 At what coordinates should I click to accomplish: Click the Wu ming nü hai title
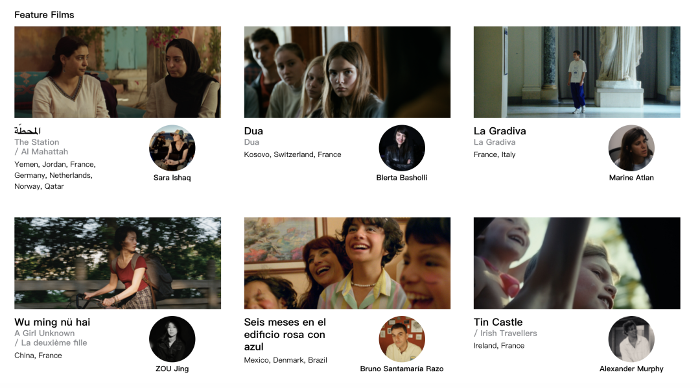(x=52, y=322)
